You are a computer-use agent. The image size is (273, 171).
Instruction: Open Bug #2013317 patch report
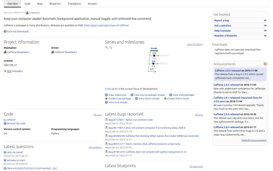coord(144,144)
